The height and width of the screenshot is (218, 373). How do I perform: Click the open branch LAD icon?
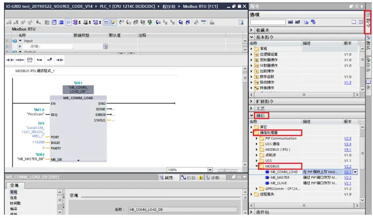tap(39, 60)
